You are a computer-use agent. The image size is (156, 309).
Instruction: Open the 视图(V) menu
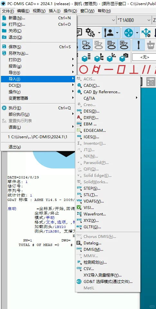click(x=39, y=11)
